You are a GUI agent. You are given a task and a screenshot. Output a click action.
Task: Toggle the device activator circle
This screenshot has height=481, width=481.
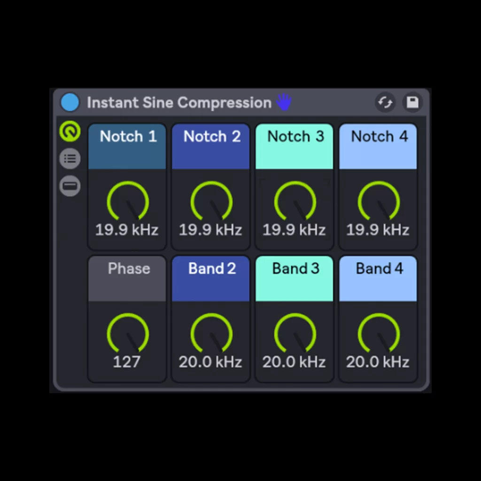pyautogui.click(x=70, y=102)
